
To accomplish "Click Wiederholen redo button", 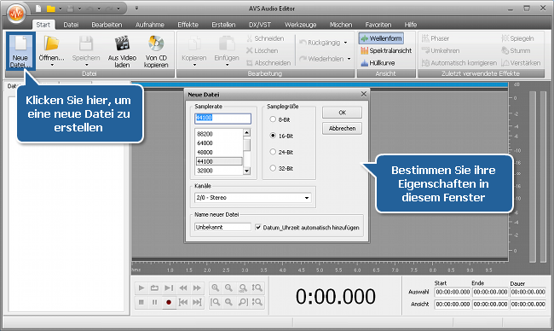I will 322,59.
